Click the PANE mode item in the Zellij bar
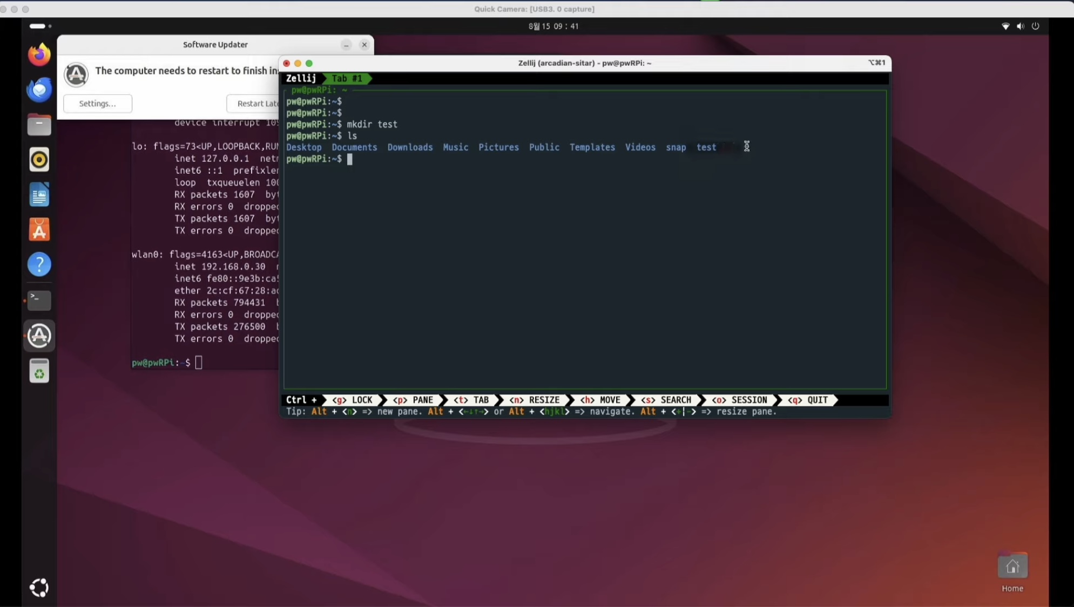 point(414,400)
